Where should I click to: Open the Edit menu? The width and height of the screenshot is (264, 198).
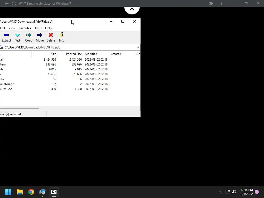(x=3, y=28)
